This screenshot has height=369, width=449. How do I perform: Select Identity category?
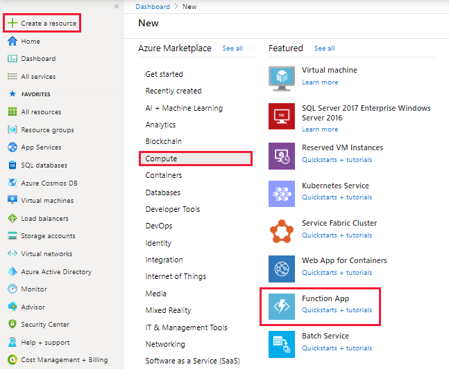pos(158,243)
